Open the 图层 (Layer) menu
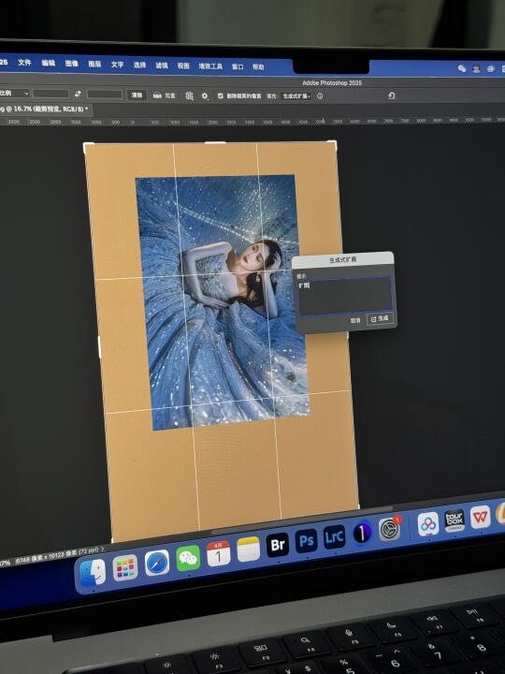This screenshot has height=674, width=505. 94,64
